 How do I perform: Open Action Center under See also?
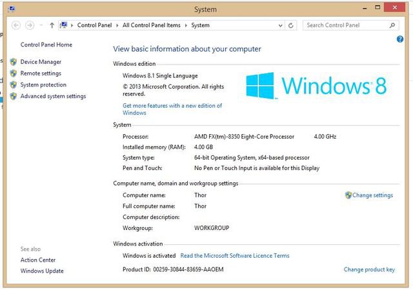(38, 260)
